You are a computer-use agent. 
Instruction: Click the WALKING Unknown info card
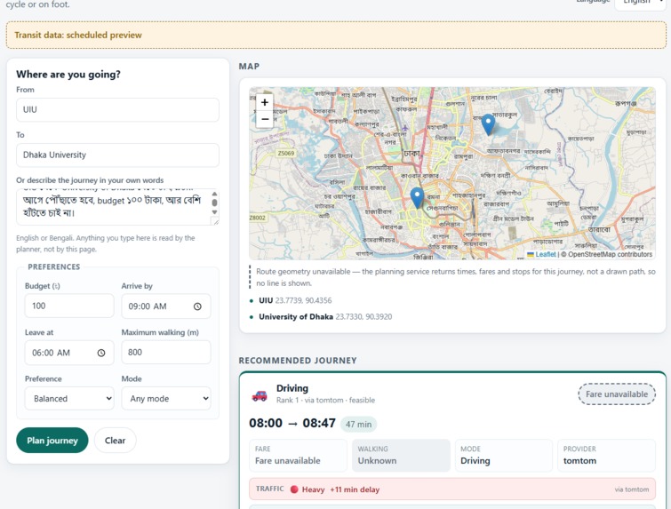tap(401, 456)
